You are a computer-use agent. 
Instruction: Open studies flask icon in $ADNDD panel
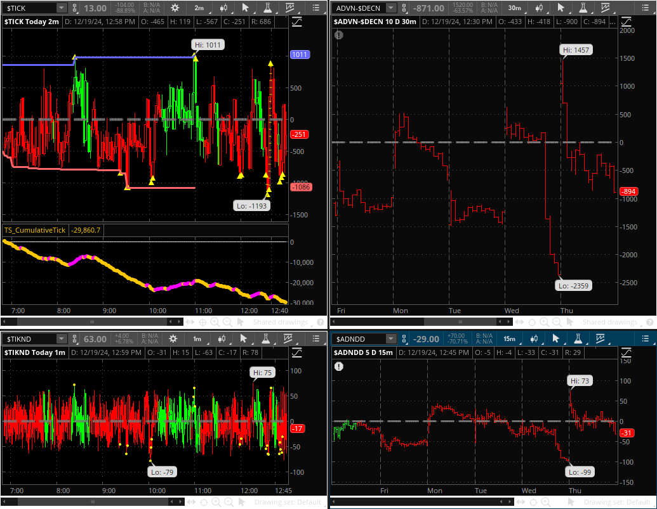tap(578, 338)
